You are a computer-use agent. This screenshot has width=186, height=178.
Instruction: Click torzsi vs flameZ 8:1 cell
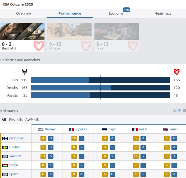click(x=47, y=165)
